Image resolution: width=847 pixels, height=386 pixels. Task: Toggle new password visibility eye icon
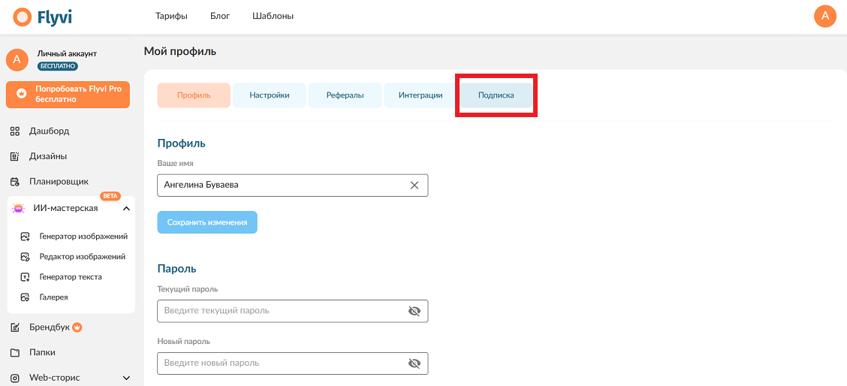click(414, 363)
